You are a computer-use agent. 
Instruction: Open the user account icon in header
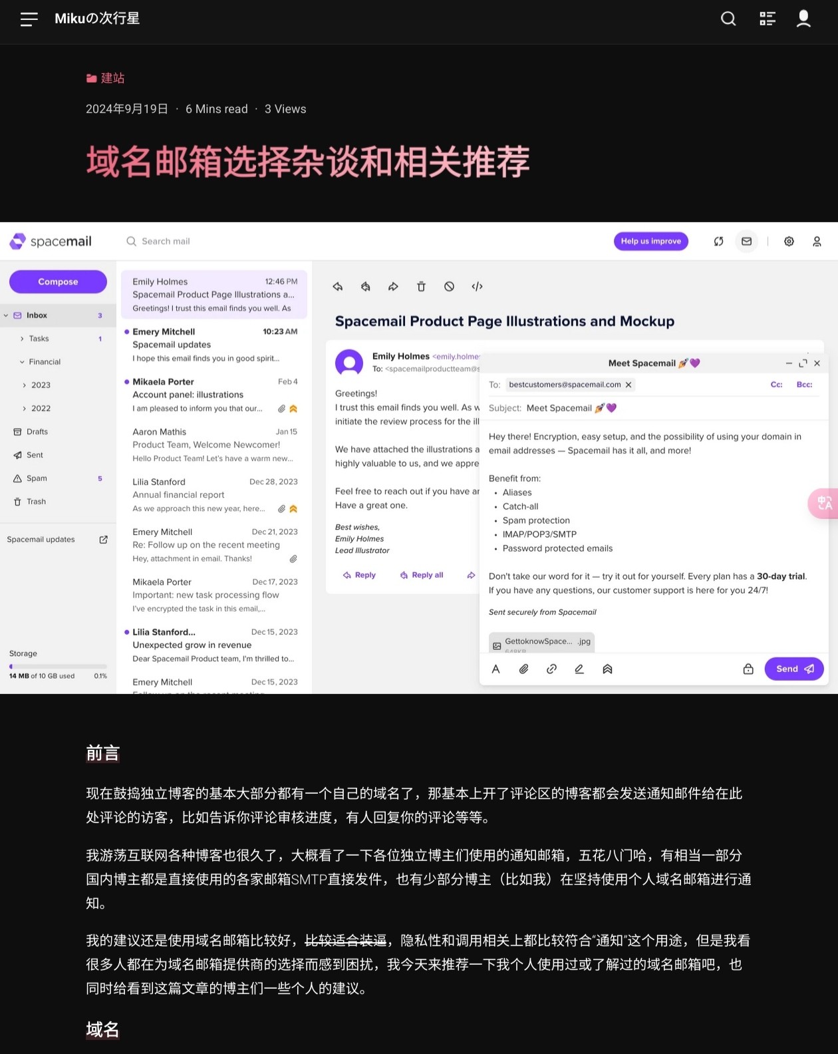coord(803,19)
